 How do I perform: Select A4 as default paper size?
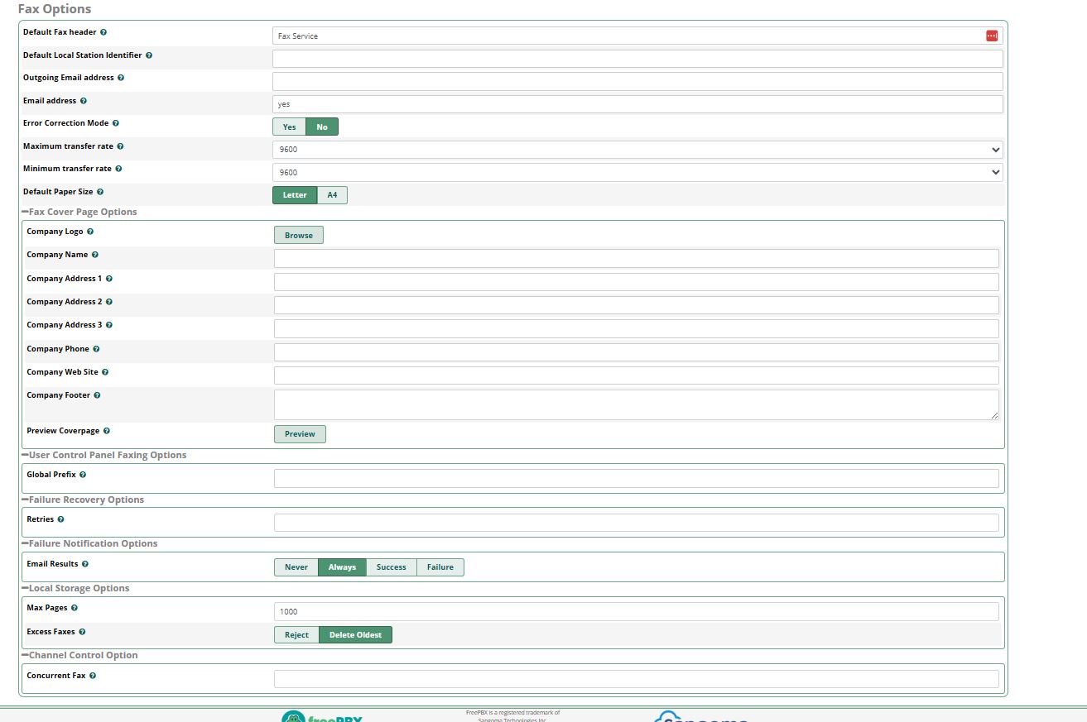click(332, 195)
